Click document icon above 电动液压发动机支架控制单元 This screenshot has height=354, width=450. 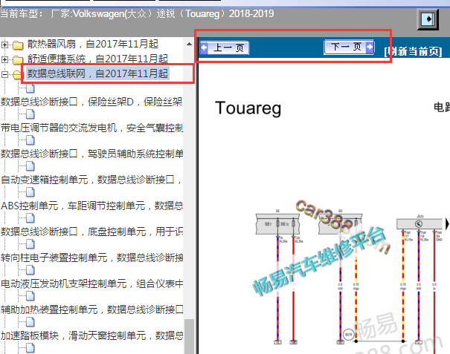coord(30,270)
